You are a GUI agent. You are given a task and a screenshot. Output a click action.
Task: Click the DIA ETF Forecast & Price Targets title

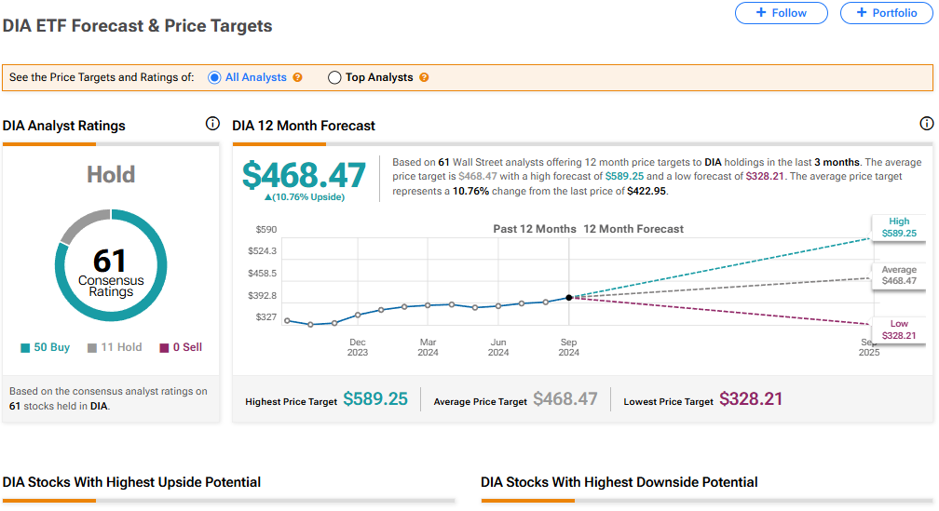[x=137, y=26]
